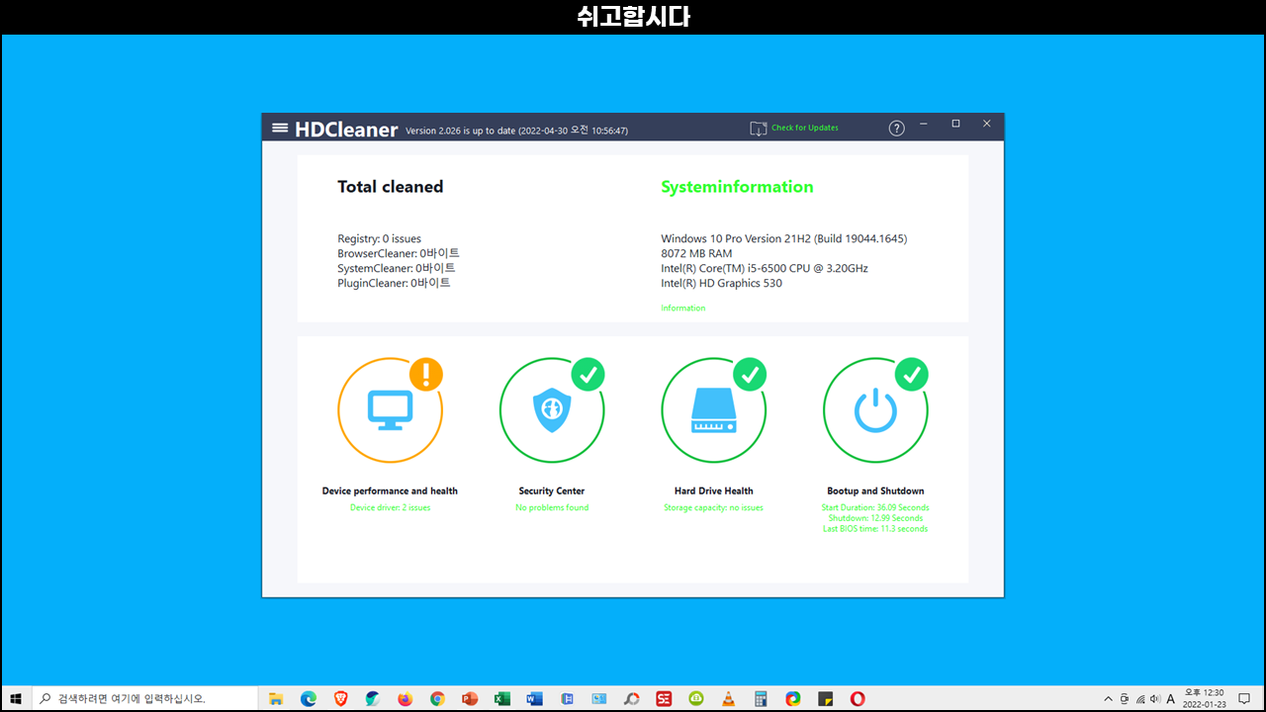Open the Windows Start menu
Viewport: 1266px width, 712px height.
point(16,698)
